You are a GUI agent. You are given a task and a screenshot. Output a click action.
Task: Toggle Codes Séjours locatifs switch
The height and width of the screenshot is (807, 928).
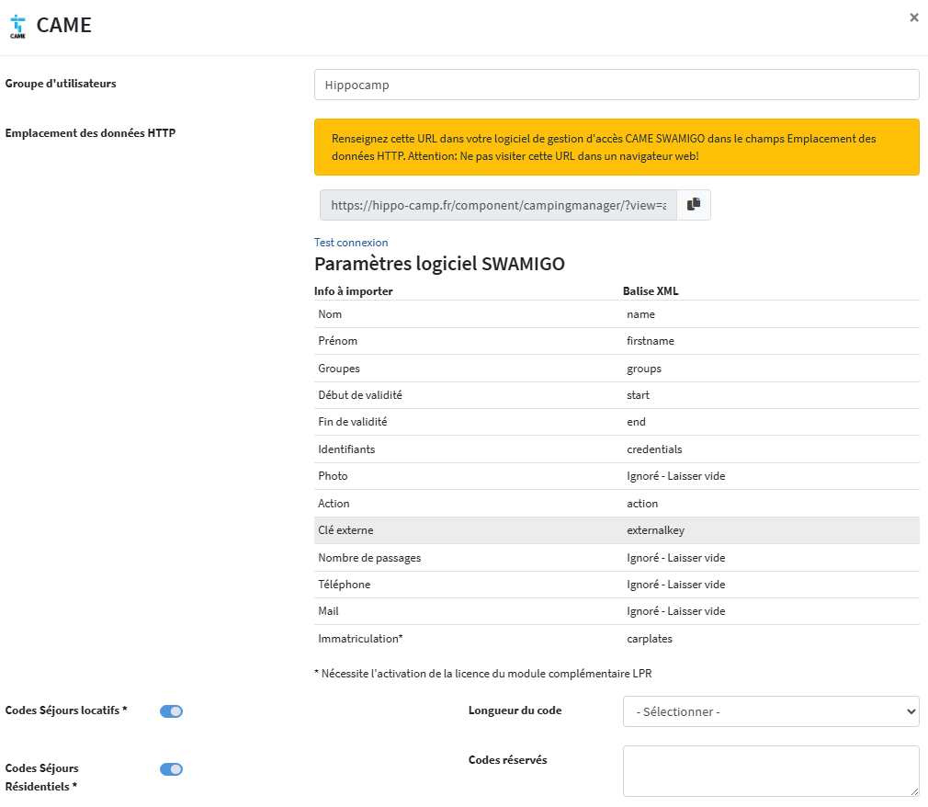click(172, 711)
